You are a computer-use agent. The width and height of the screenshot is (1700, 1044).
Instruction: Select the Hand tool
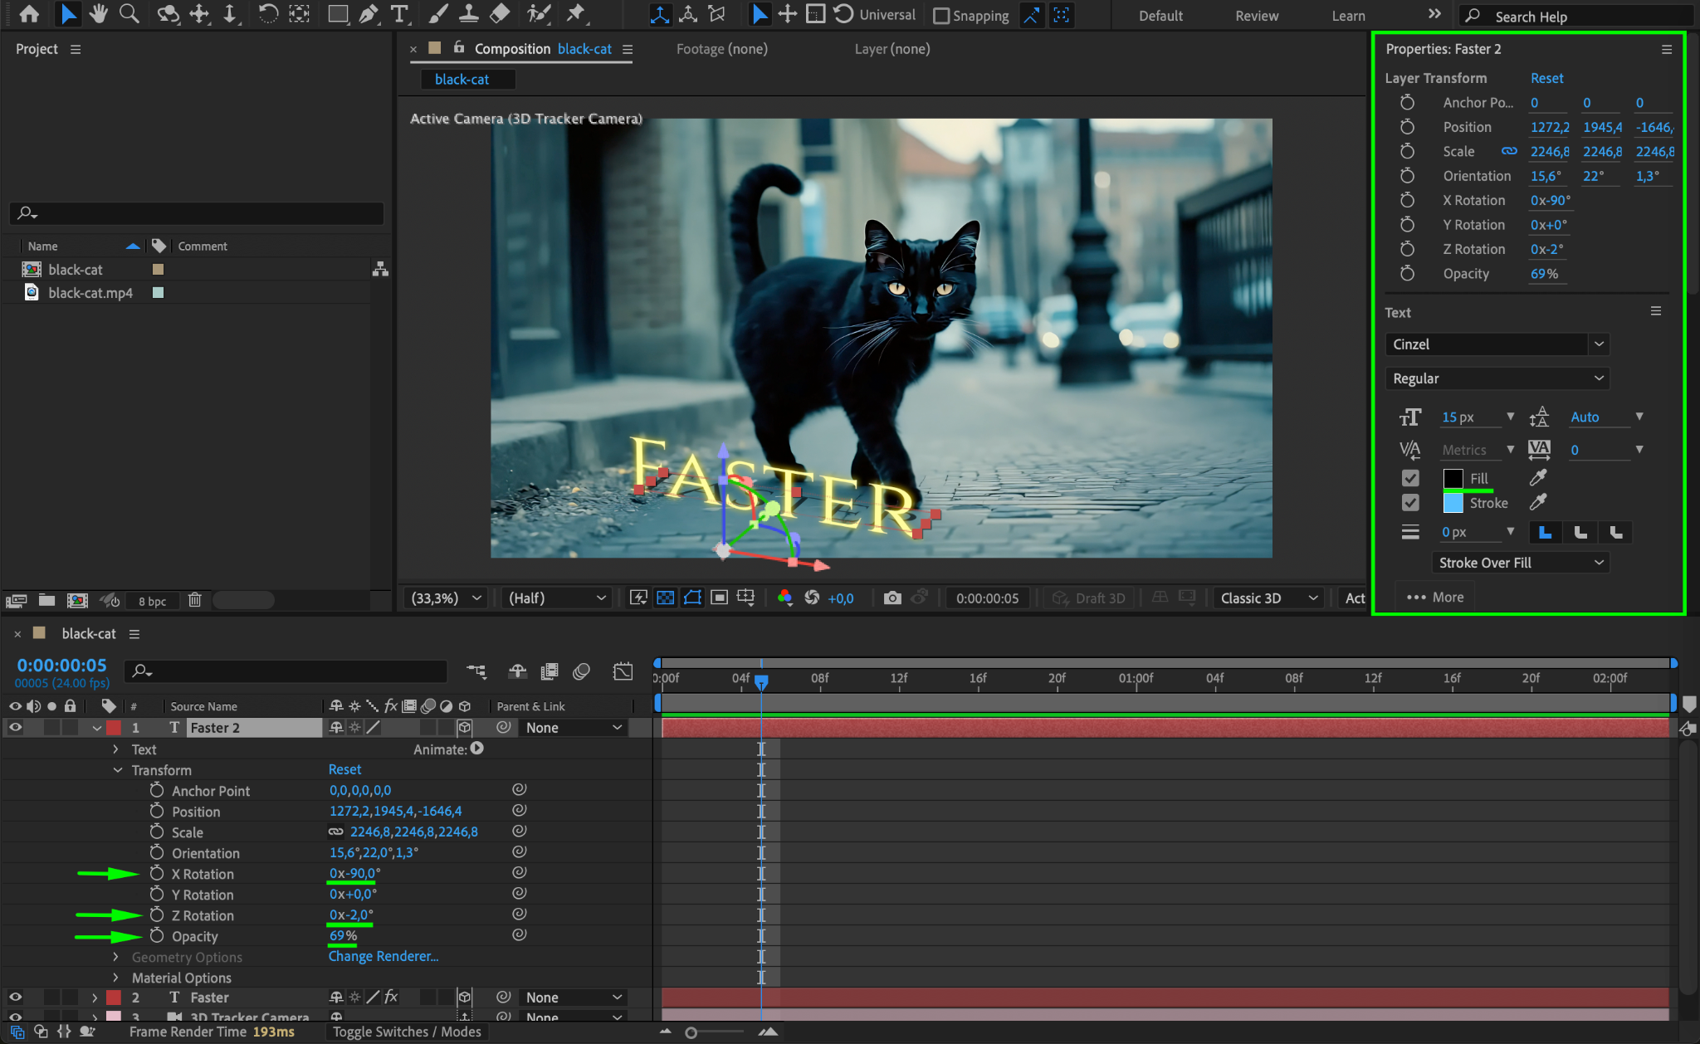[99, 14]
